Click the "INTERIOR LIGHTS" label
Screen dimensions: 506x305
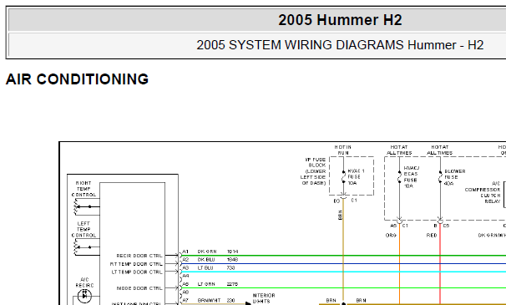pyautogui.click(x=264, y=298)
